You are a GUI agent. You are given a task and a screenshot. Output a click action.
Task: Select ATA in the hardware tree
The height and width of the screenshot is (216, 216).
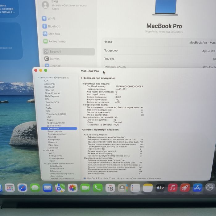coord(46,81)
